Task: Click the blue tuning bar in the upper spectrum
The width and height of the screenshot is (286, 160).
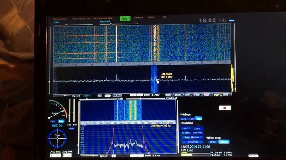Action: [x=154, y=79]
